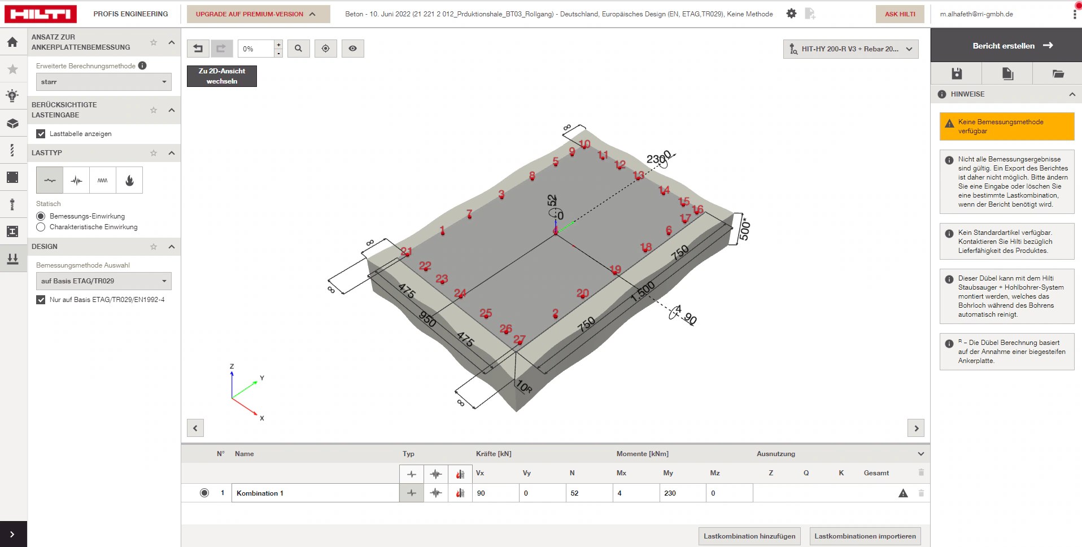Favorite the Berücksichtigte Lasteingabe section
This screenshot has width=1082, height=547.
(x=154, y=110)
